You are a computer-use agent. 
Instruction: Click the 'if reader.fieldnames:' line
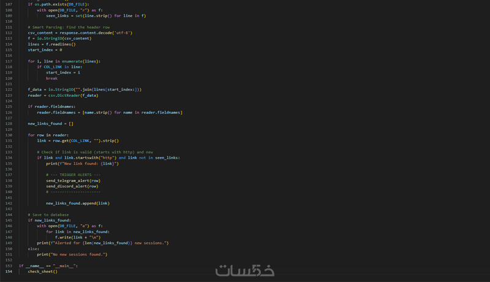point(51,107)
